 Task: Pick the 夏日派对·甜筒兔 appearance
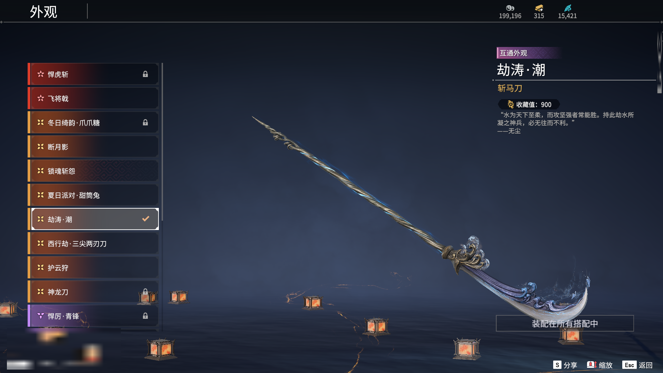[93, 195]
